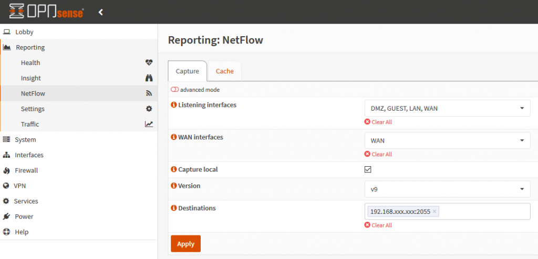Open the WAN interfaces dropdown
Screen dimensions: 538x259
[x=448, y=141]
